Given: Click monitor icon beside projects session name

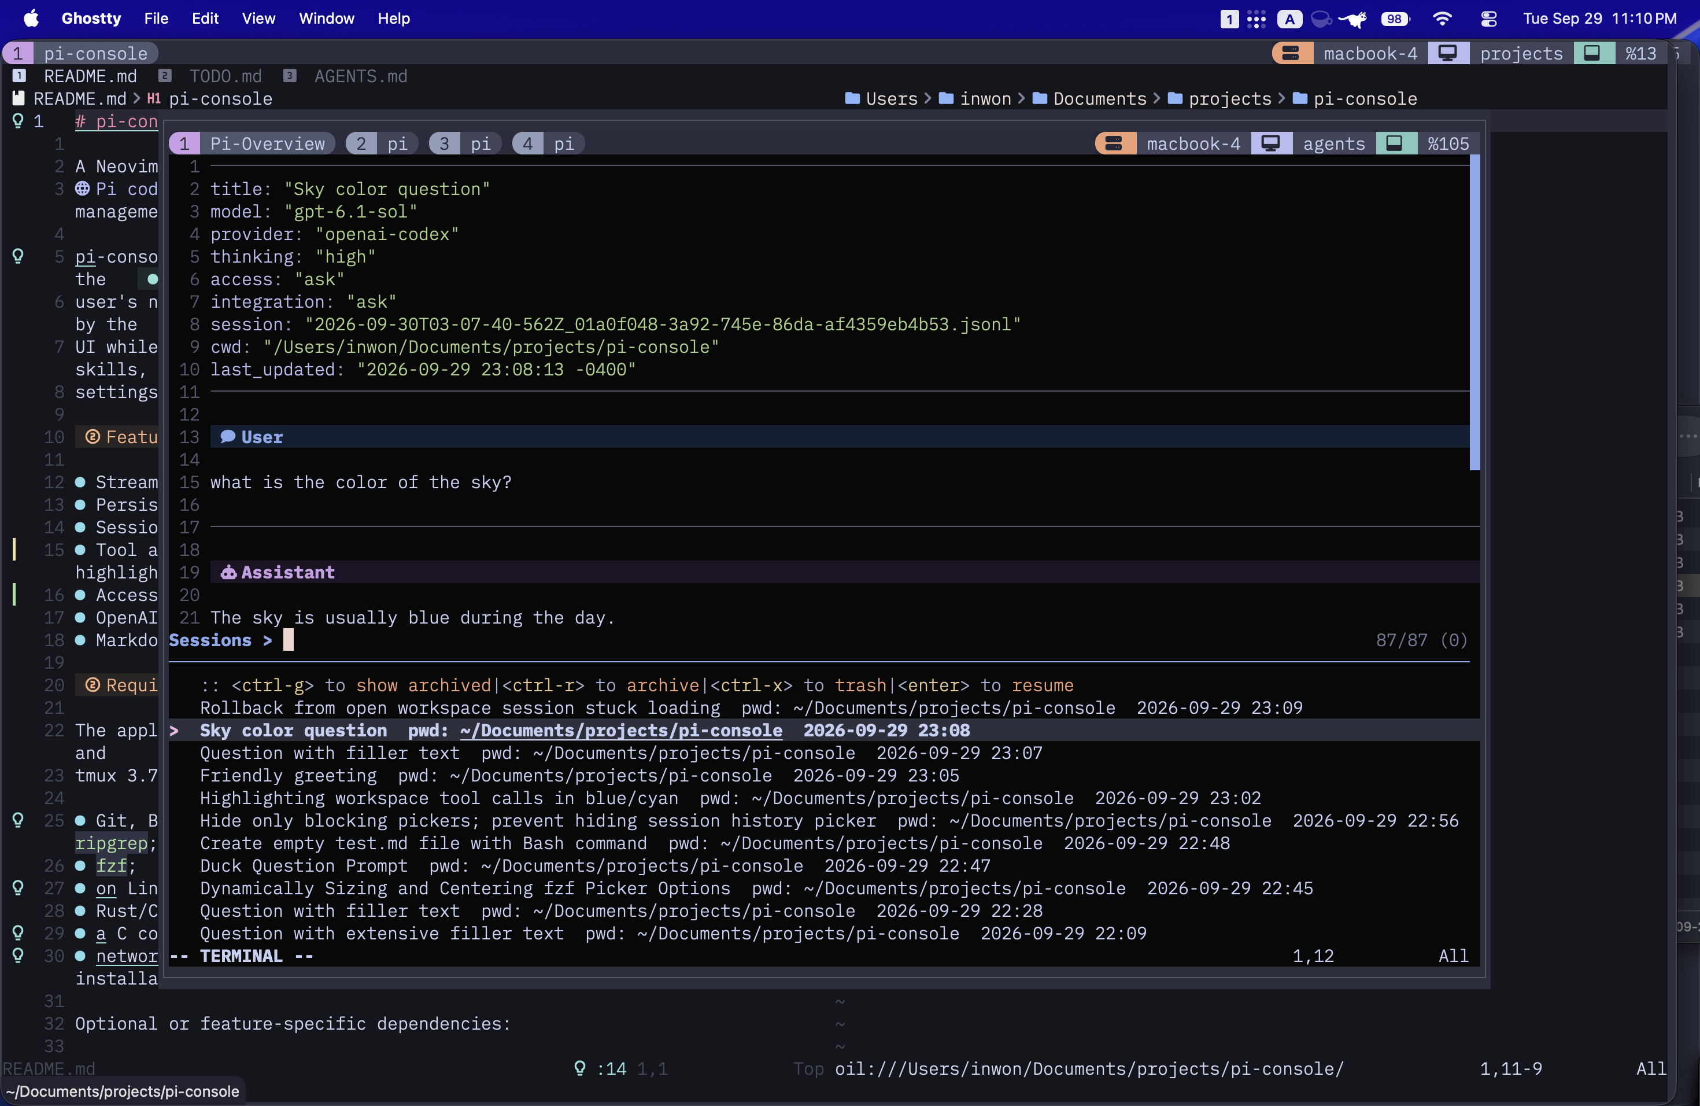Looking at the screenshot, I should (x=1448, y=54).
